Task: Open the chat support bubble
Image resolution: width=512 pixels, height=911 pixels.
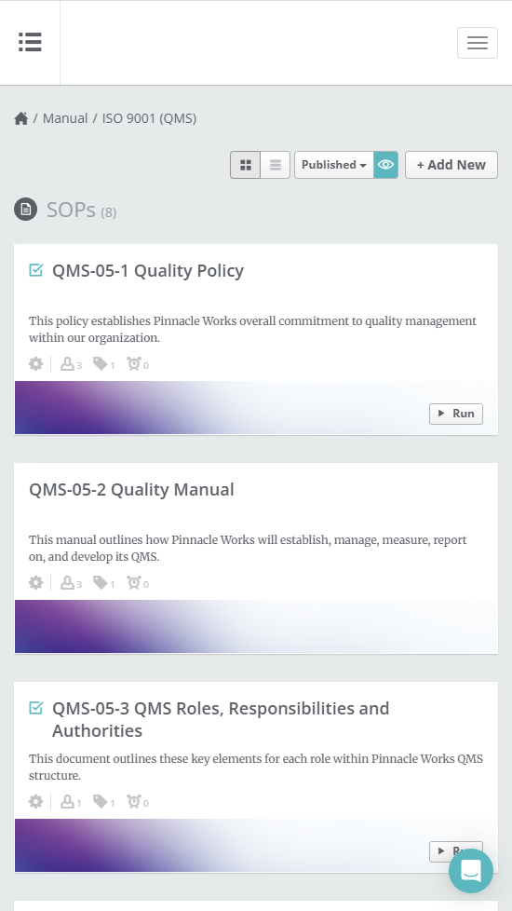Action: coord(471,870)
